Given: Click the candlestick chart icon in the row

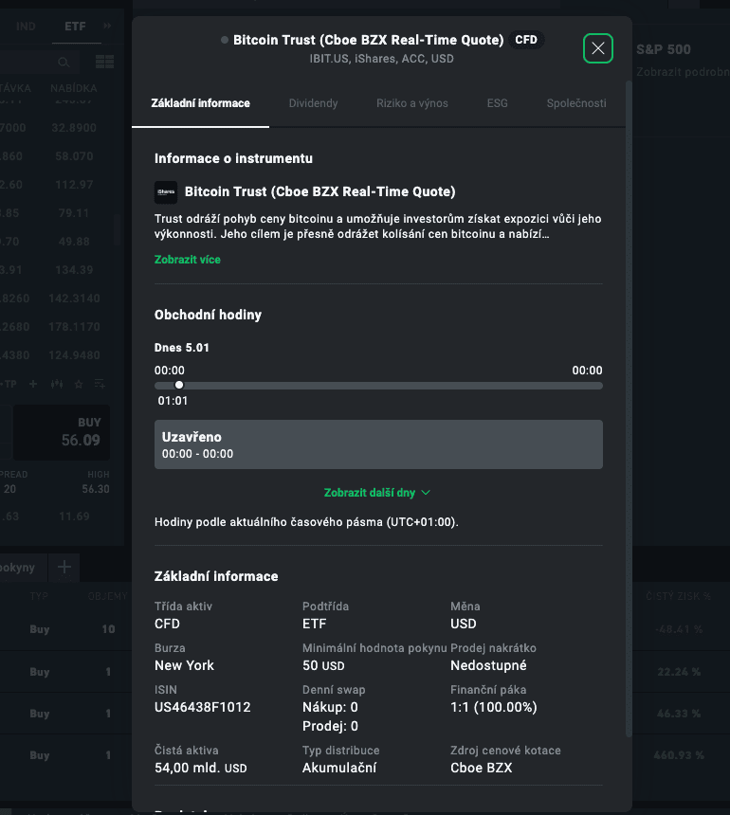Looking at the screenshot, I should pyautogui.click(x=57, y=384).
